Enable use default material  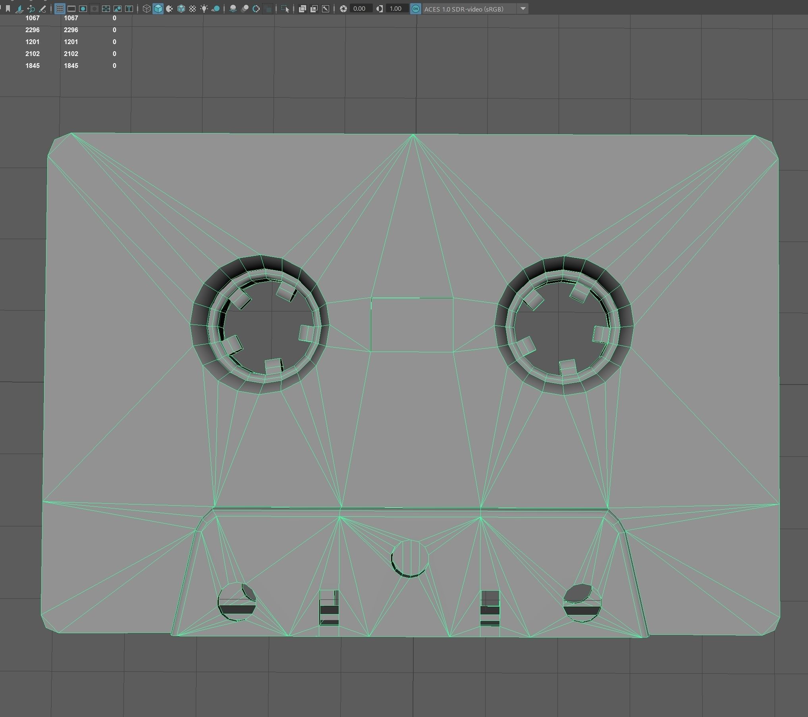tap(170, 8)
